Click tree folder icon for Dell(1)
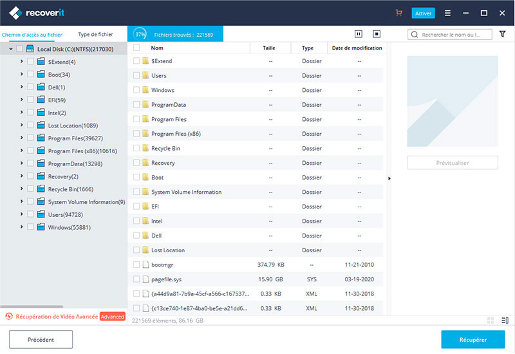The width and height of the screenshot is (515, 354). point(41,87)
